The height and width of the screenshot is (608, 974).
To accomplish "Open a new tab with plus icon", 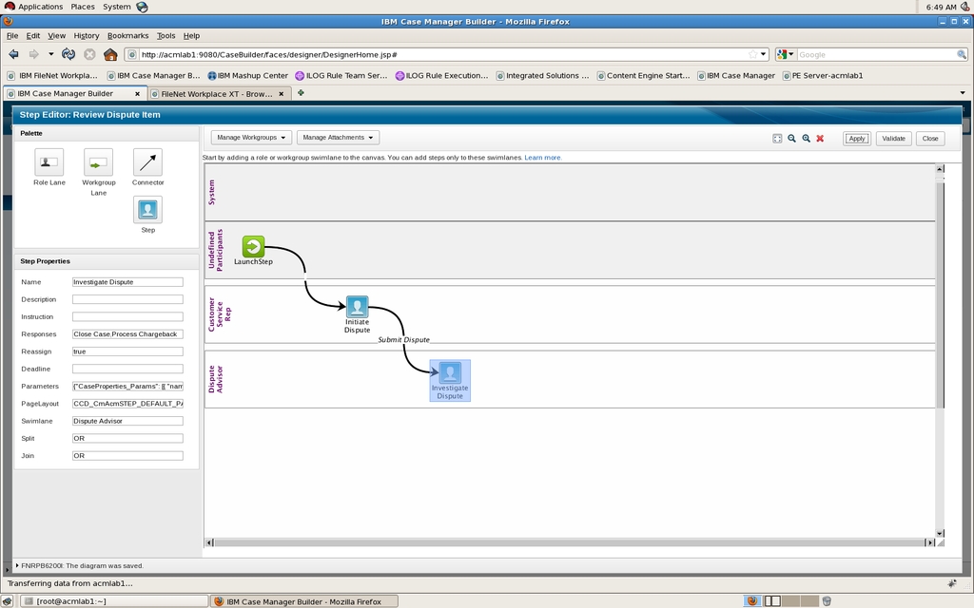I will (x=301, y=93).
